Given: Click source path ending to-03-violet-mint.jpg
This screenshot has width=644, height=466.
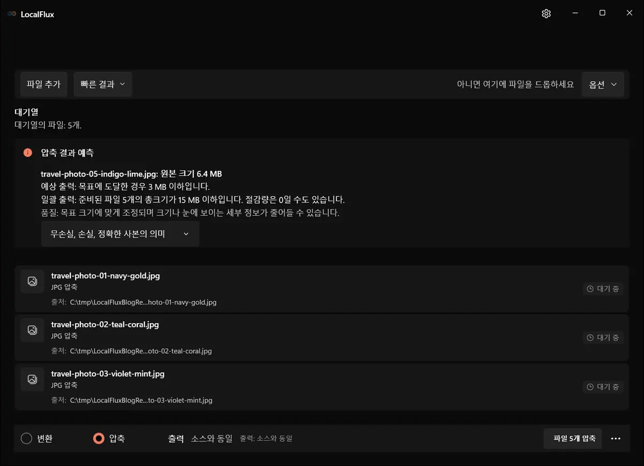Looking at the screenshot, I should pyautogui.click(x=141, y=401).
